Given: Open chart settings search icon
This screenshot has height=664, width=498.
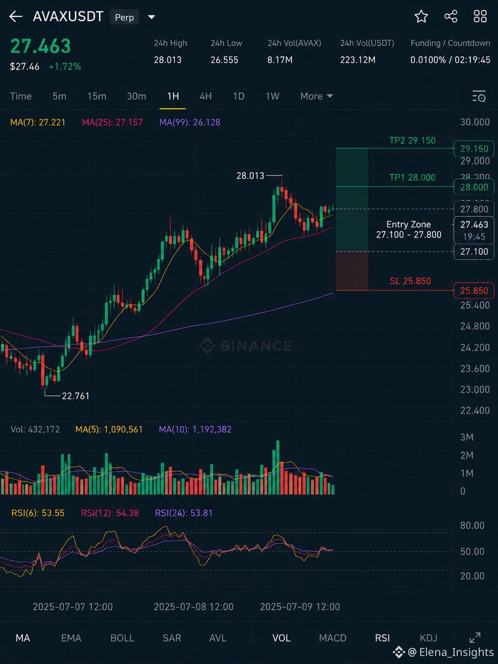Looking at the screenshot, I should (479, 96).
